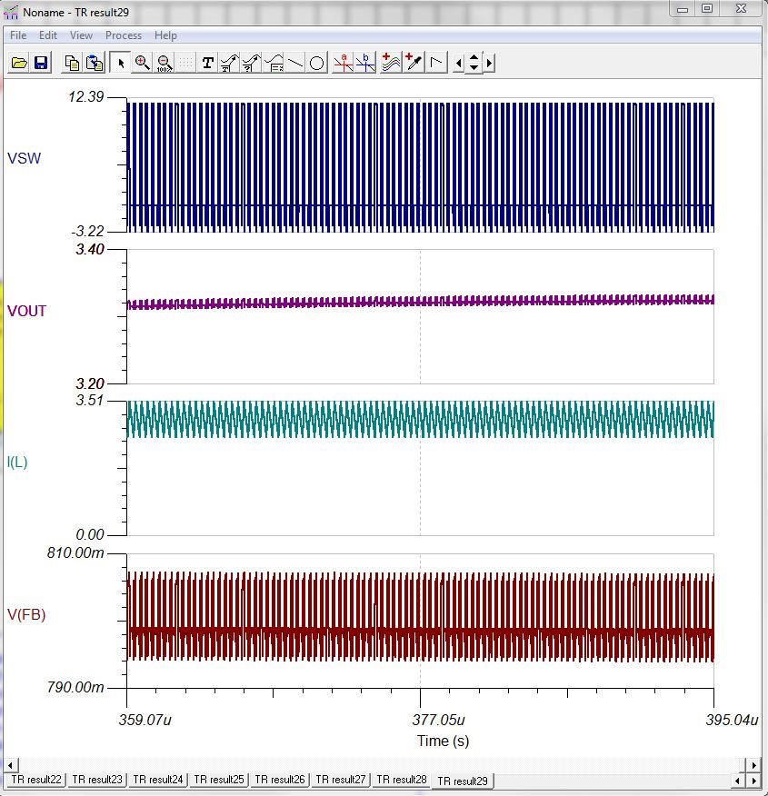The width and height of the screenshot is (768, 796).
Task: Copy the selected curve
Action: click(73, 64)
